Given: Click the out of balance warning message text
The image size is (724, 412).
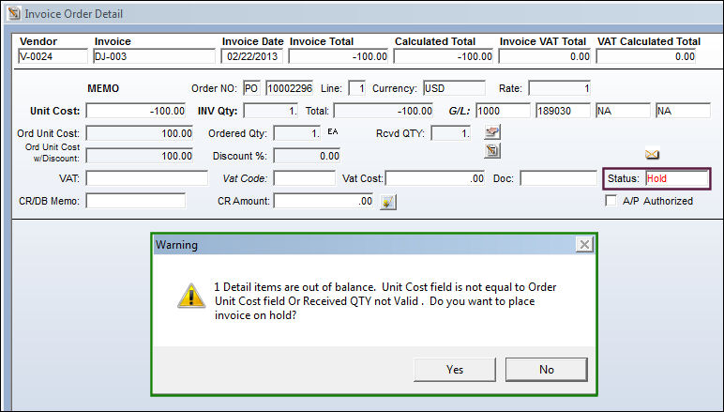Looking at the screenshot, I should coord(385,301).
